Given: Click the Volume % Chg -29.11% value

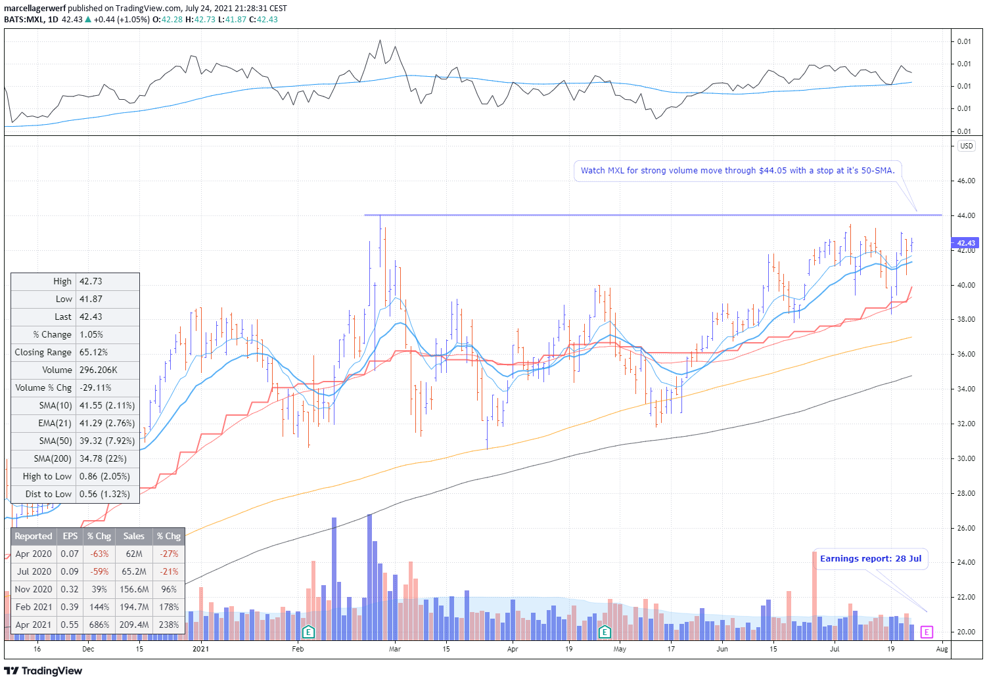Looking at the screenshot, I should (x=95, y=387).
